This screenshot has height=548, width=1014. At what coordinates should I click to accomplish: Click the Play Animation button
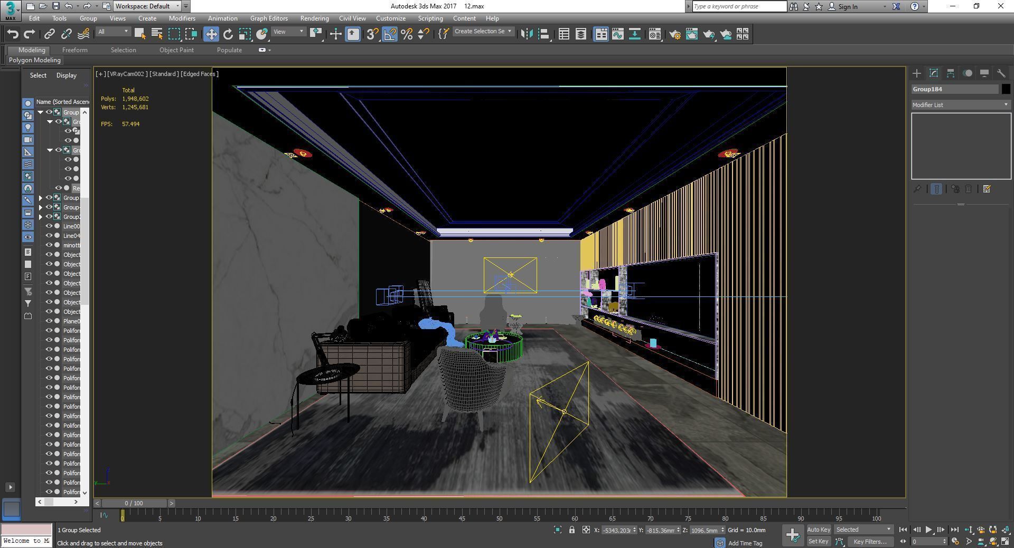tap(928, 530)
